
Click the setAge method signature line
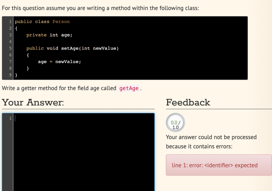(x=72, y=48)
